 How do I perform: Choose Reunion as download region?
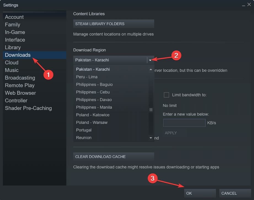111,138
